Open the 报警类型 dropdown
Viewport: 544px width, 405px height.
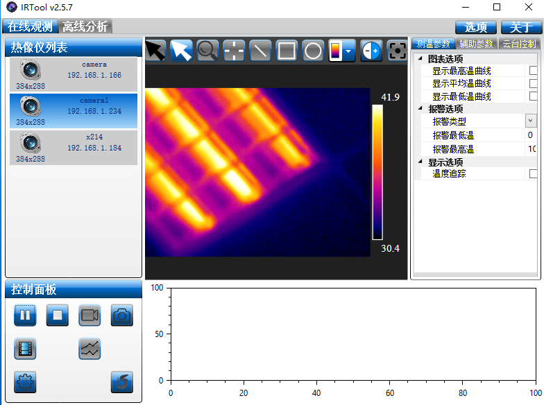point(531,121)
